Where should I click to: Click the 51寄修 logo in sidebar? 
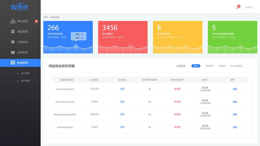(x=20, y=7)
